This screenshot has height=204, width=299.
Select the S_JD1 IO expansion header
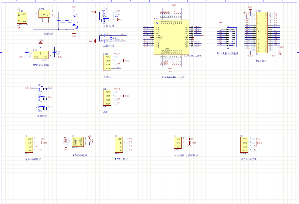point(262,32)
